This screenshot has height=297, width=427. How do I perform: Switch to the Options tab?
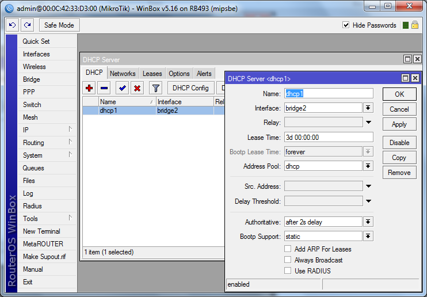[x=179, y=74]
